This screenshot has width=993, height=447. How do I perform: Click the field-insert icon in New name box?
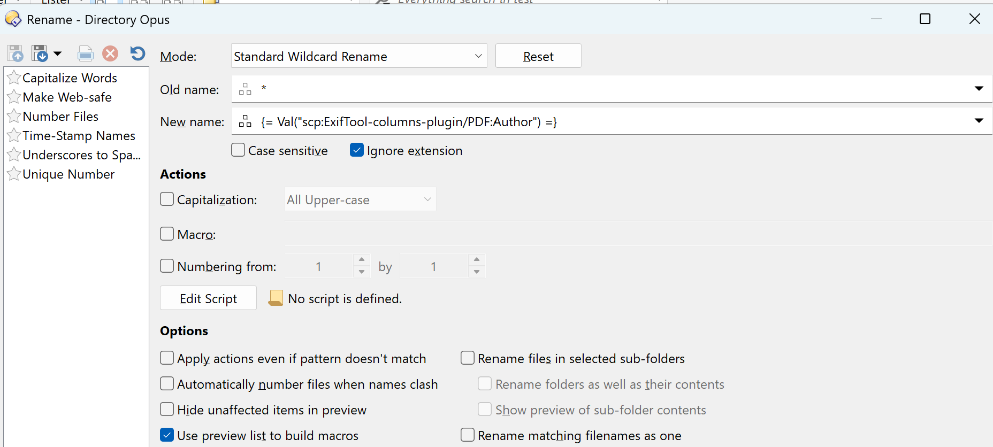[245, 121]
